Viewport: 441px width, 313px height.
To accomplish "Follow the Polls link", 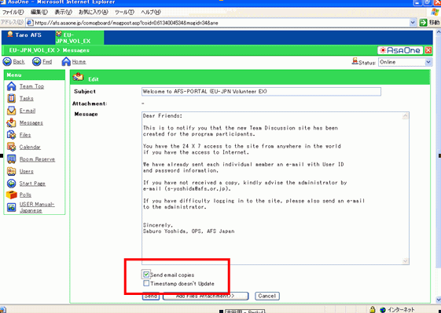I will (25, 195).
